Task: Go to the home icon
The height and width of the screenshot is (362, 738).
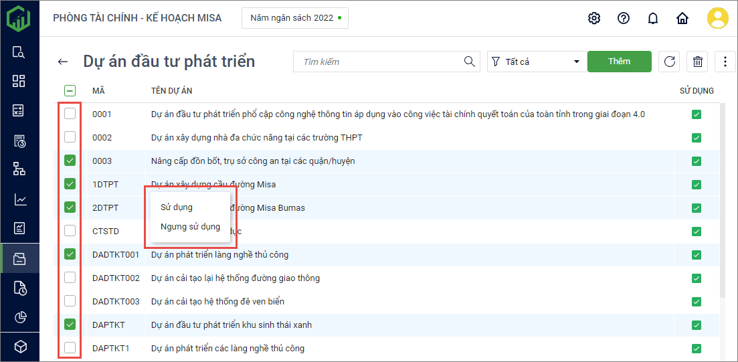Action: 682,18
